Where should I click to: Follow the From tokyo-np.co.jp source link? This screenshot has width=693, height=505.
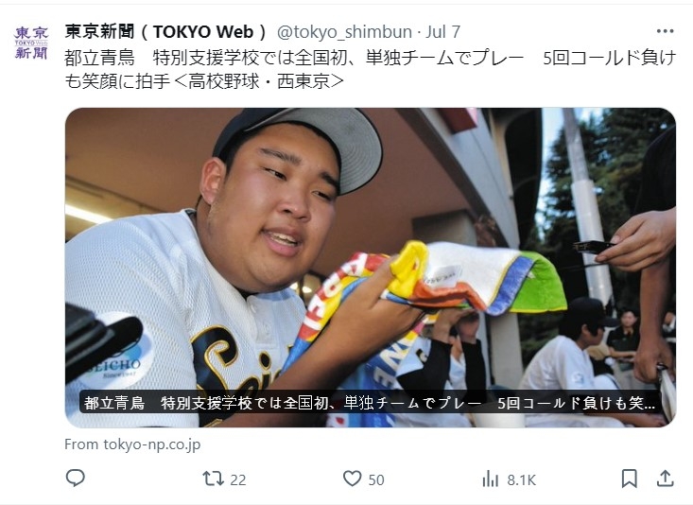[132, 444]
